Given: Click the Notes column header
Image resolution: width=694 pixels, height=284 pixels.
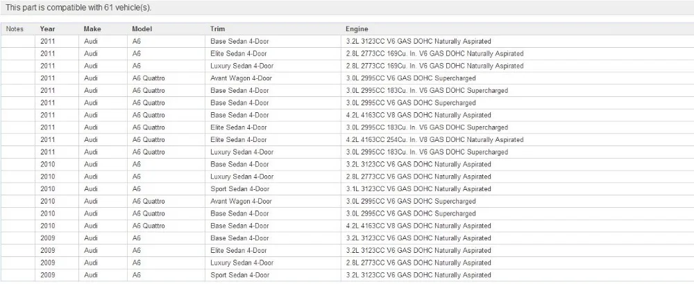Looking at the screenshot, I should pos(15,29).
